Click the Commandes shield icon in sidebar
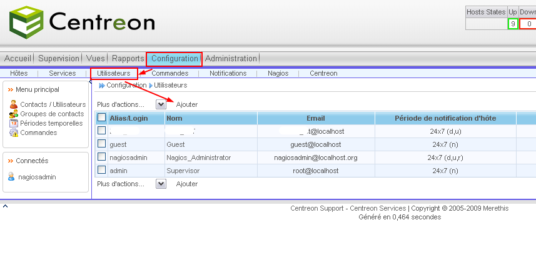 pyautogui.click(x=14, y=132)
